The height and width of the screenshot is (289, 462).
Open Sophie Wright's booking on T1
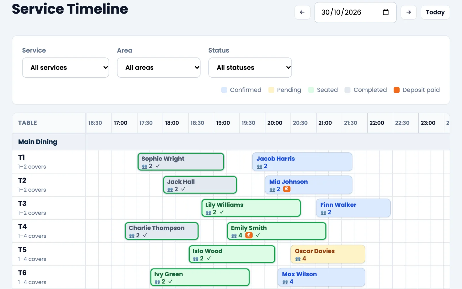[x=181, y=162]
